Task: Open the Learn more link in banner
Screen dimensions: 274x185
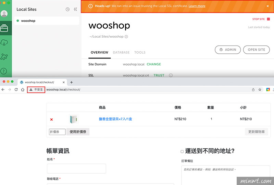Action: tap(197, 6)
